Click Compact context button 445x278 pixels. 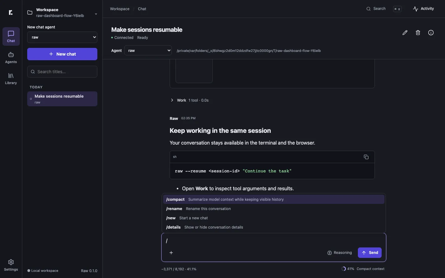pyautogui.click(x=371, y=269)
